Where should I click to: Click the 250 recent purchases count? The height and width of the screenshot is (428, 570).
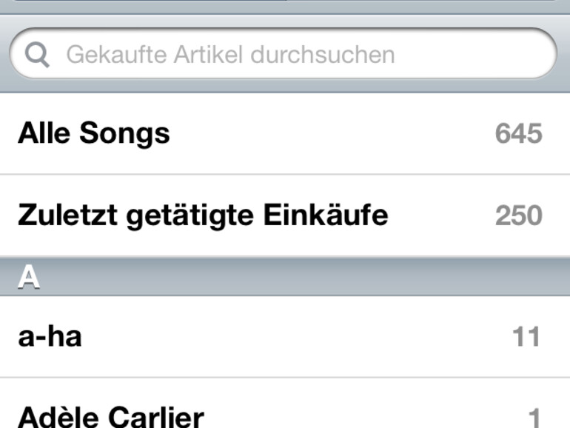518,216
